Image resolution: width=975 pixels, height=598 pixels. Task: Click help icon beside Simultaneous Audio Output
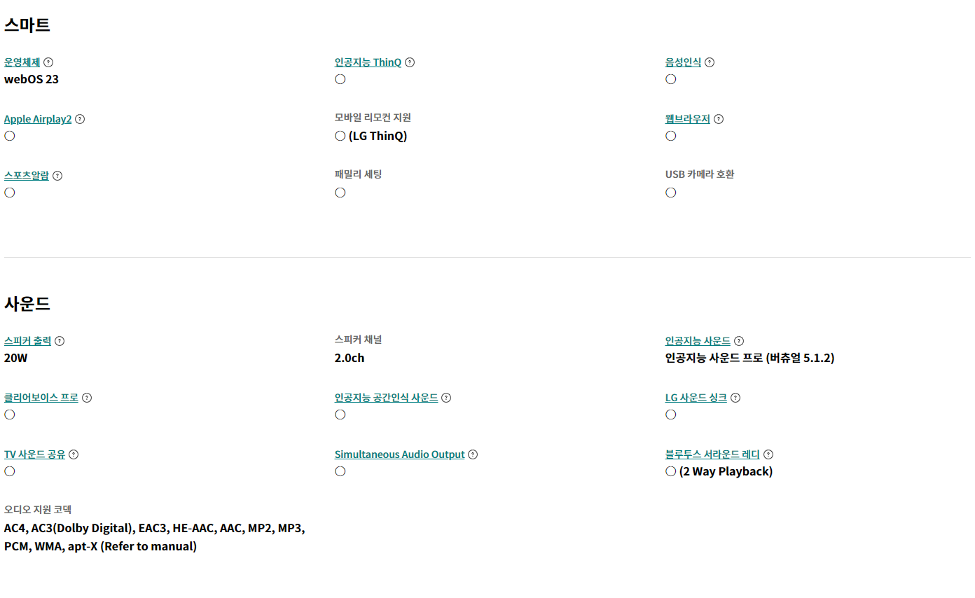point(473,454)
